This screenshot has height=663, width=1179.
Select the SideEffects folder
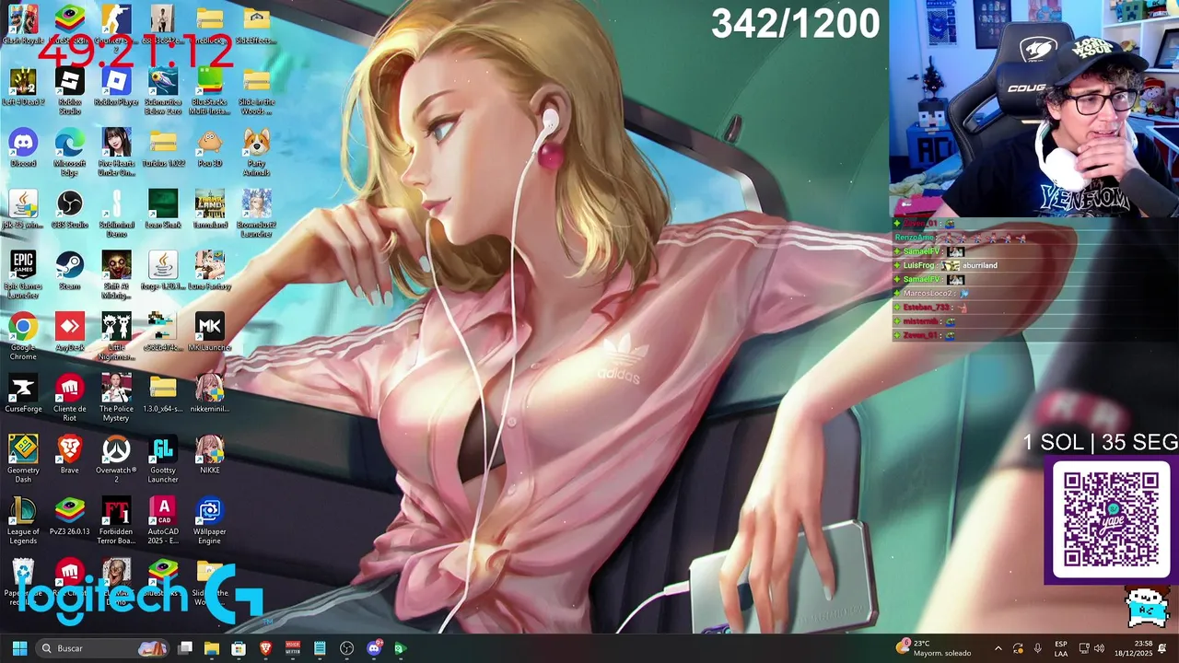256,25
